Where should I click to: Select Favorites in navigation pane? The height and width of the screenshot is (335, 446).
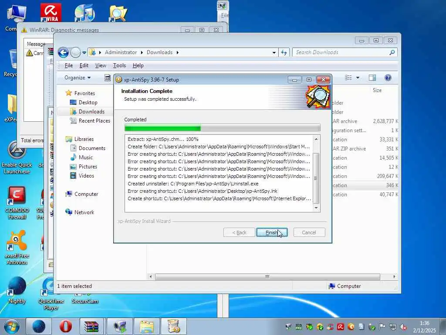tap(84, 93)
